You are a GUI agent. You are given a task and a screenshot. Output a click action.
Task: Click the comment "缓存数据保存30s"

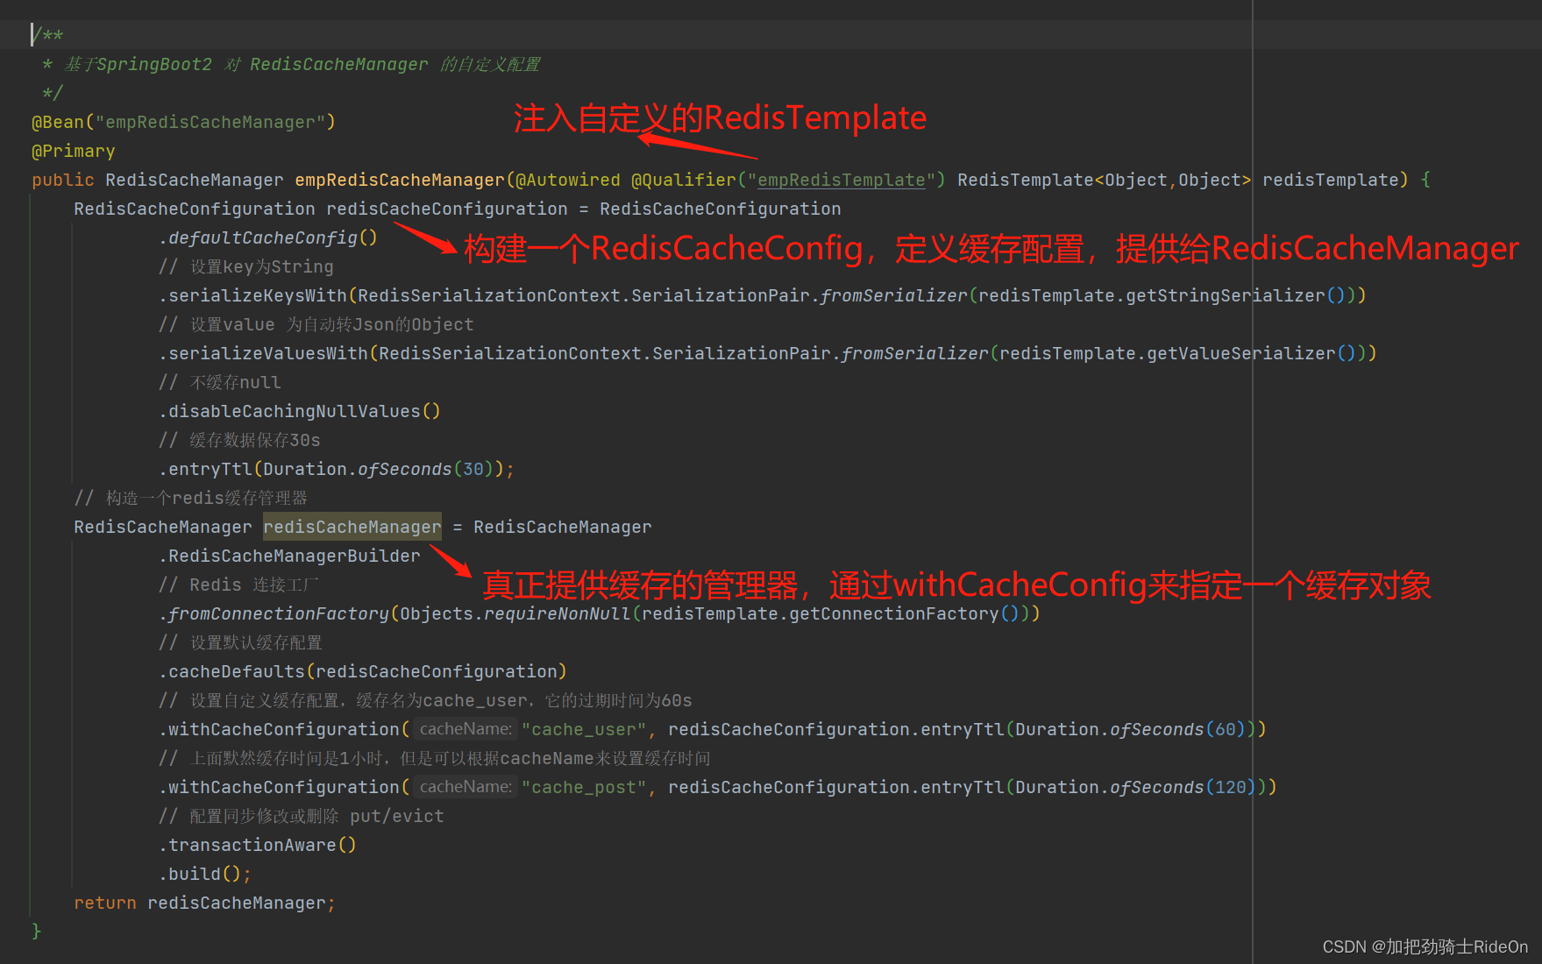(x=239, y=440)
